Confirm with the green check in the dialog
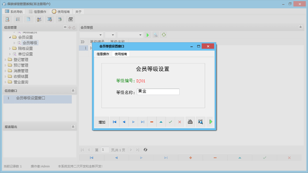The height and width of the screenshot is (173, 308). (x=170, y=122)
